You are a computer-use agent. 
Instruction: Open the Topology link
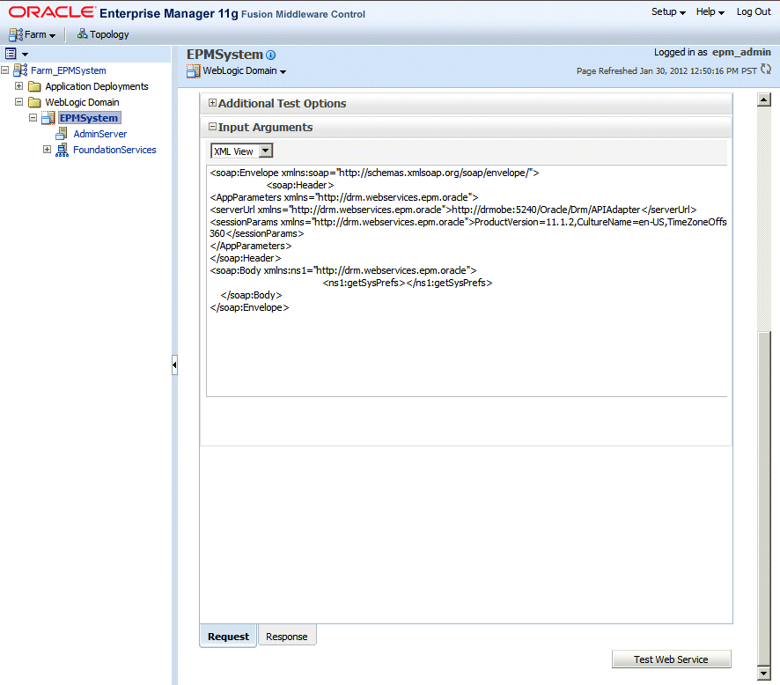[x=109, y=34]
